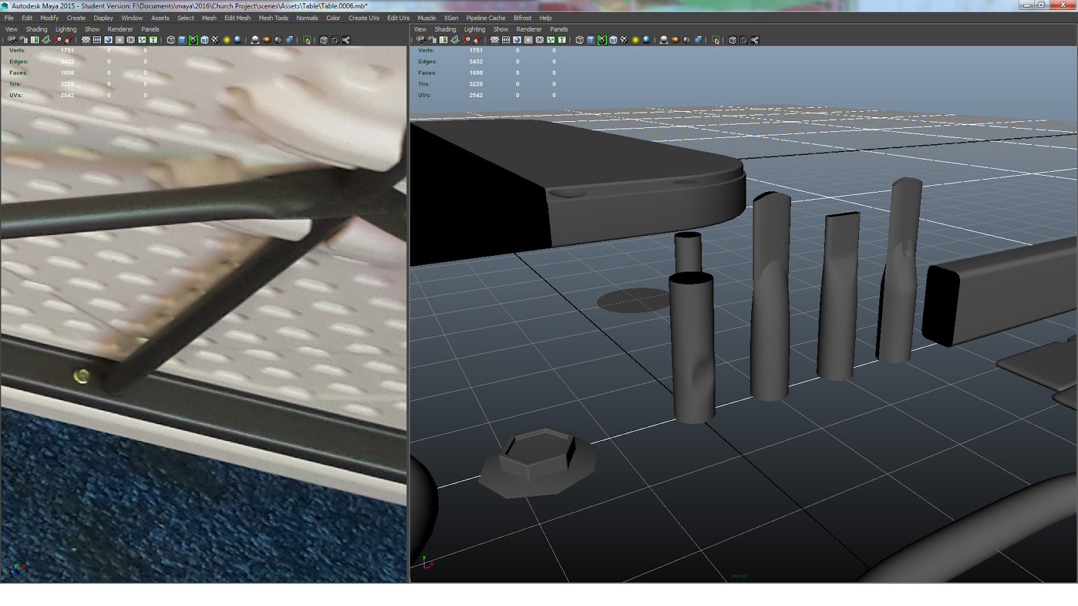Open Camera Attributes icon in right panel

pos(432,40)
